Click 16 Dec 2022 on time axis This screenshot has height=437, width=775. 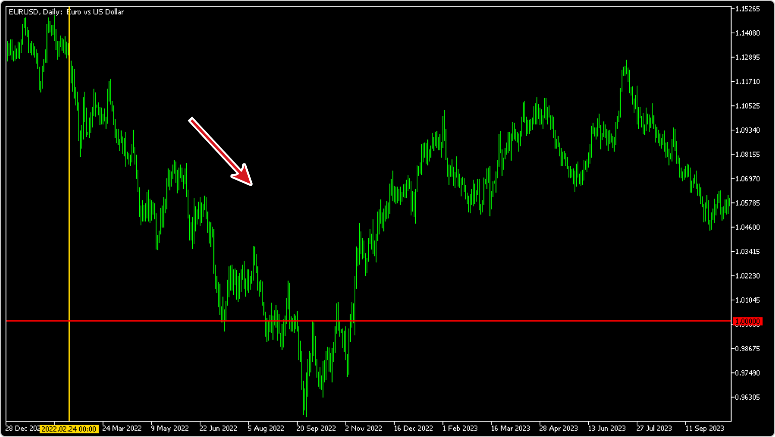tap(413, 428)
